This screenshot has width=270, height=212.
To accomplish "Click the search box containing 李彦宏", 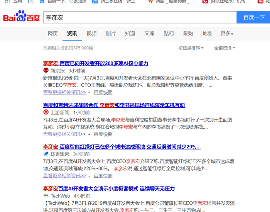I will coord(140,17).
